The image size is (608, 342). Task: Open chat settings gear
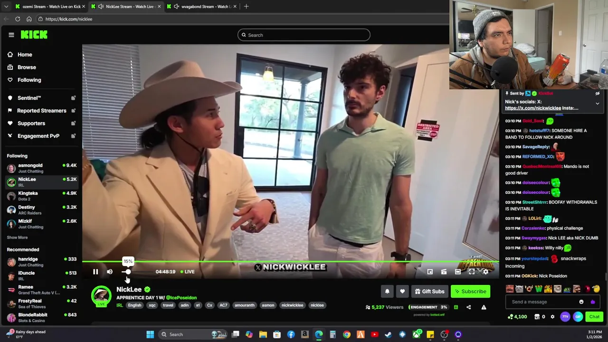[552, 317]
